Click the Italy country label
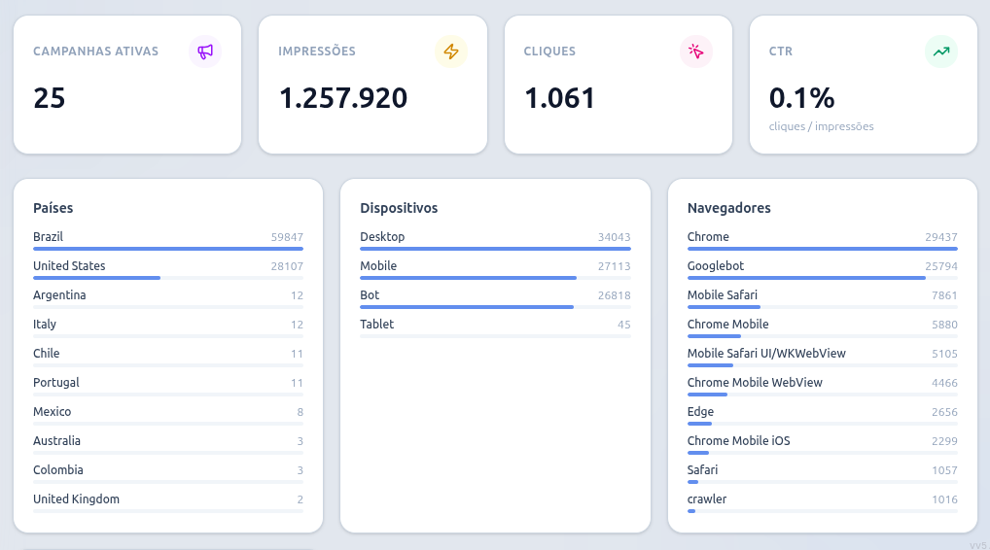 click(45, 325)
